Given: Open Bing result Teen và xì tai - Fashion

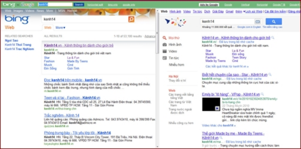Looking at the screenshot, I should coord(72,98).
